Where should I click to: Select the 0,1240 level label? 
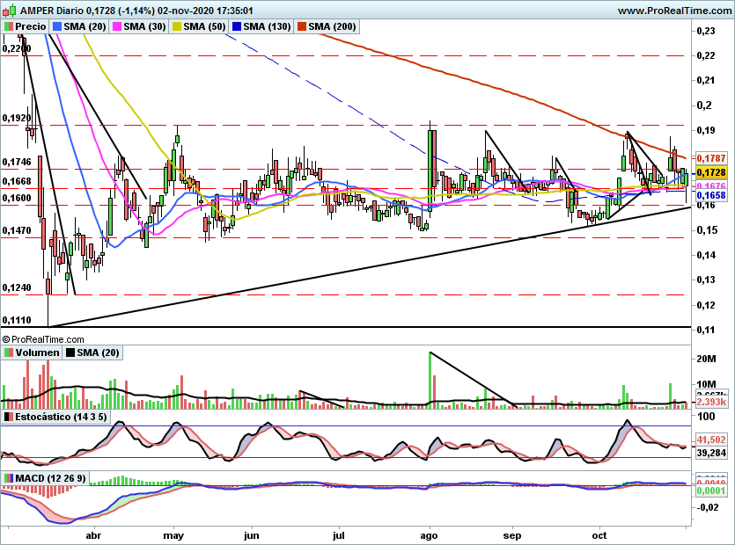pos(17,287)
